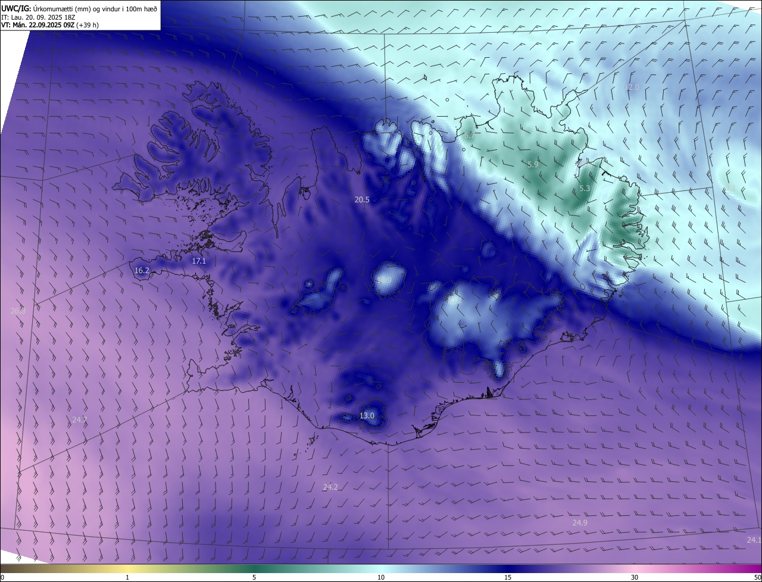Viewport: 762px width, 582px height.
Task: Click the 17.1 value label on the map
Action: [x=199, y=261]
